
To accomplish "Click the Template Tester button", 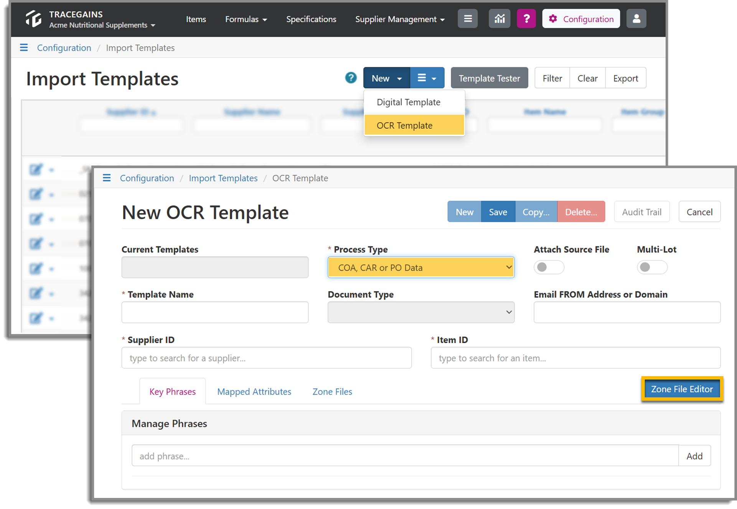I will pyautogui.click(x=489, y=78).
